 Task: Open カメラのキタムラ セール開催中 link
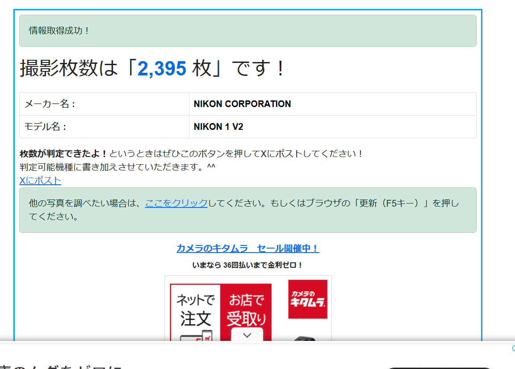[248, 248]
